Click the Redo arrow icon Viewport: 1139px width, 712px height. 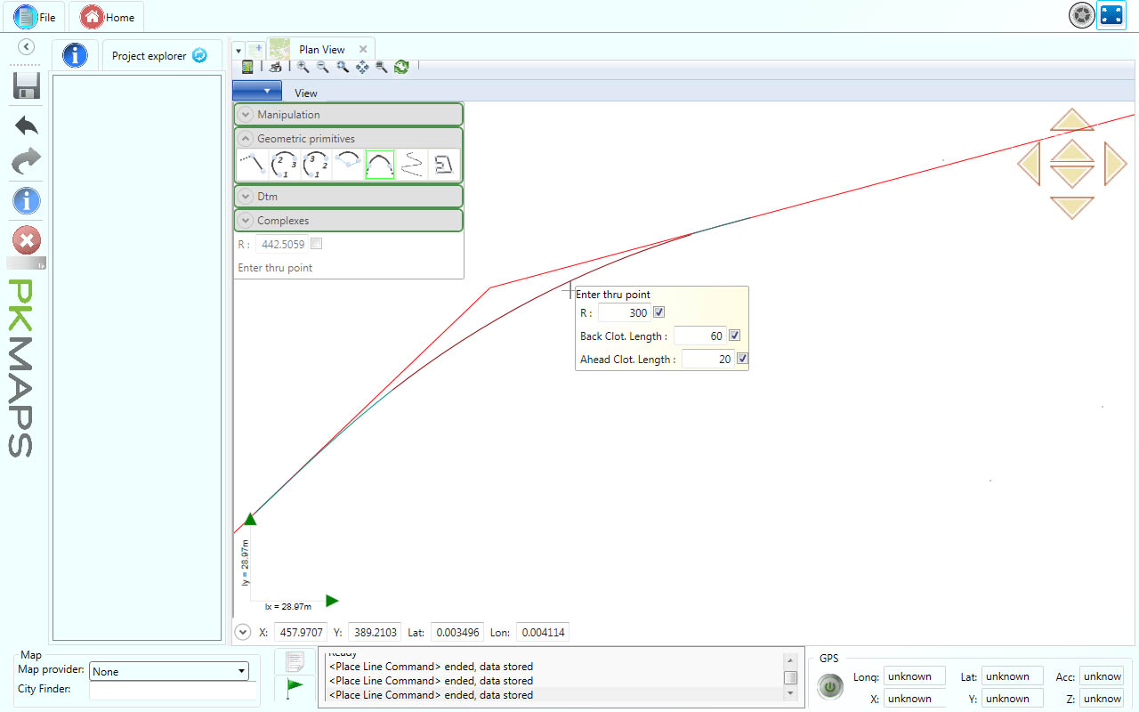tap(27, 161)
